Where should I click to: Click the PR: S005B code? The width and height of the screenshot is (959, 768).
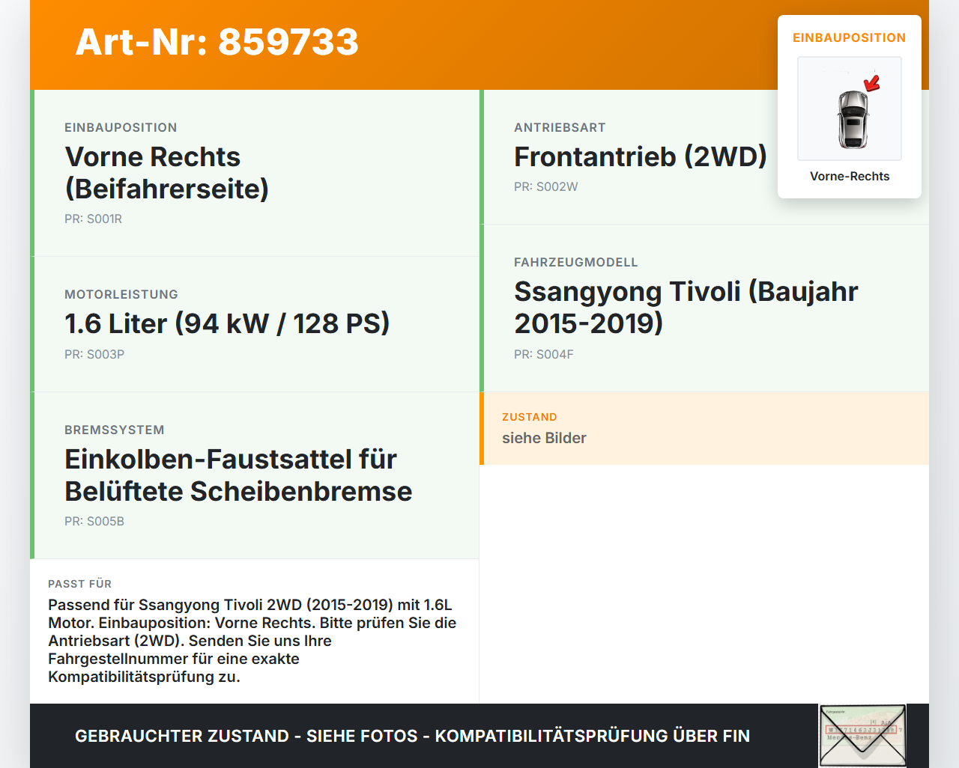[x=94, y=521]
